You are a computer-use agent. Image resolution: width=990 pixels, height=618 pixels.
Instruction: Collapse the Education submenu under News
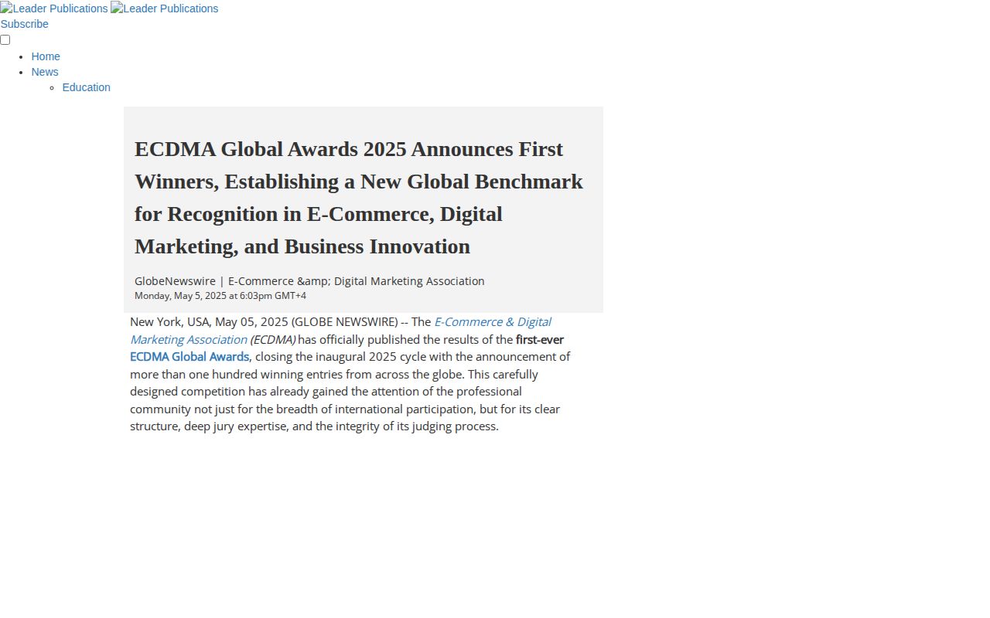click(86, 87)
